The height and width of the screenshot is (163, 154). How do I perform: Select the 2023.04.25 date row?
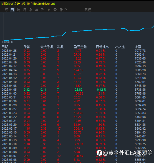[x=9, y=51]
